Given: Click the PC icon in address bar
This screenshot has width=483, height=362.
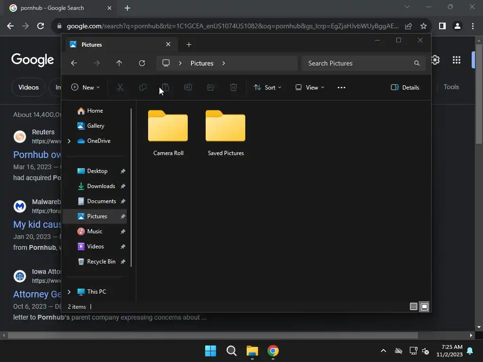Looking at the screenshot, I should [x=166, y=63].
